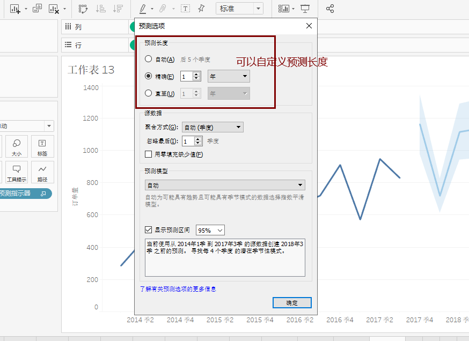Select the 精确(E) forecast length radio
The image size is (469, 341).
click(x=148, y=76)
